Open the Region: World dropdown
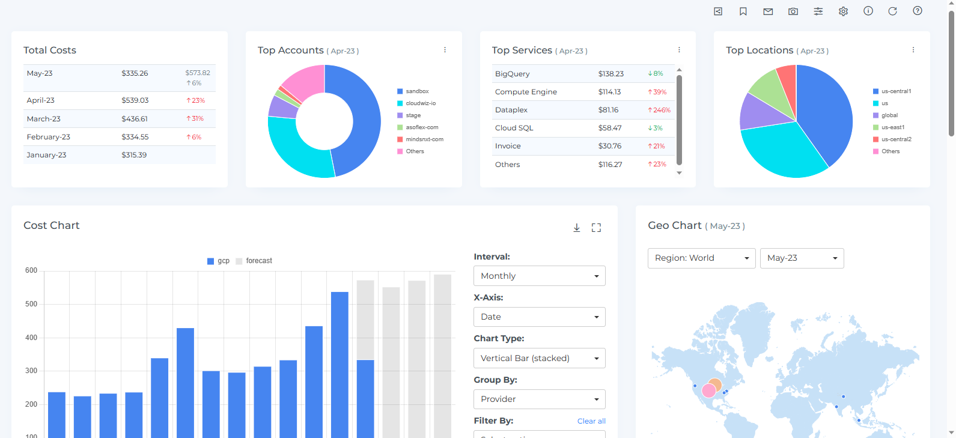The width and height of the screenshot is (956, 438). click(x=701, y=258)
